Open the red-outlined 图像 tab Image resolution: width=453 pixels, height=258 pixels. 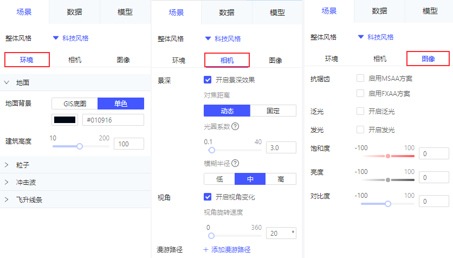point(428,58)
